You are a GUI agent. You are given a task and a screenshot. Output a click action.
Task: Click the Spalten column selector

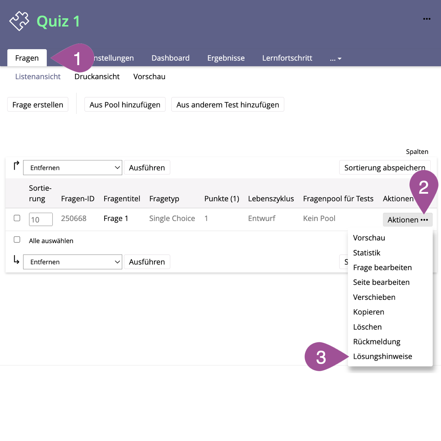(417, 152)
